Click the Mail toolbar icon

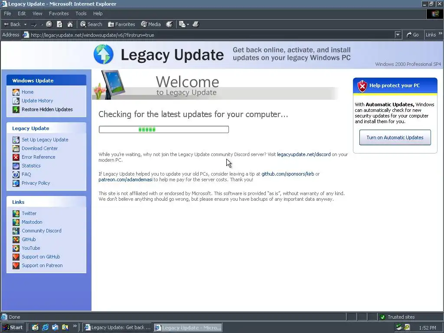pos(182,24)
